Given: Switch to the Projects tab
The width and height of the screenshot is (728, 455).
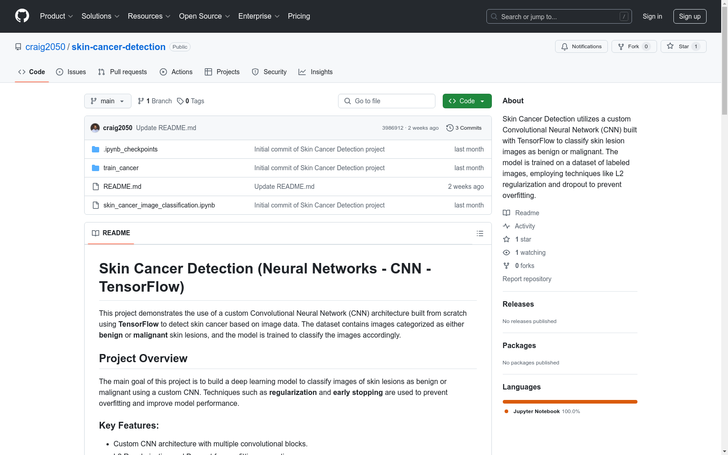Looking at the screenshot, I should [x=222, y=72].
